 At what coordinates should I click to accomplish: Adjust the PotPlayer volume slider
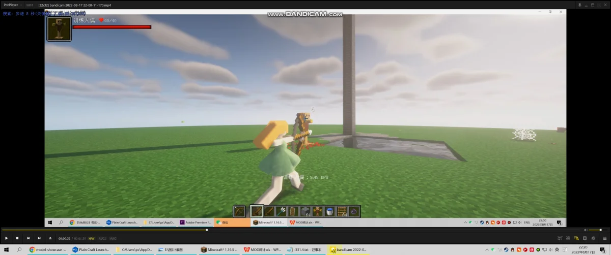pyautogui.click(x=598, y=230)
